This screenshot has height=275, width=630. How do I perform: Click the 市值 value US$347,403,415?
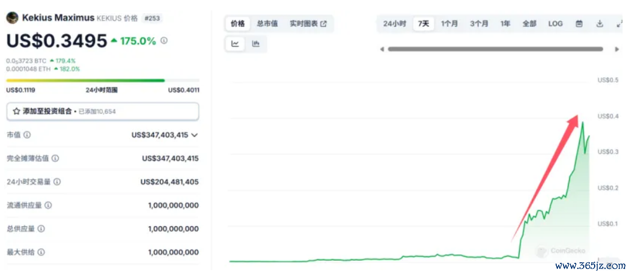tap(160, 135)
